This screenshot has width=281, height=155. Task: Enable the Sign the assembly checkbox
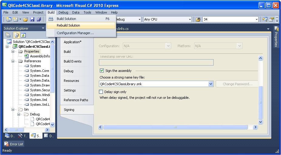click(102, 71)
